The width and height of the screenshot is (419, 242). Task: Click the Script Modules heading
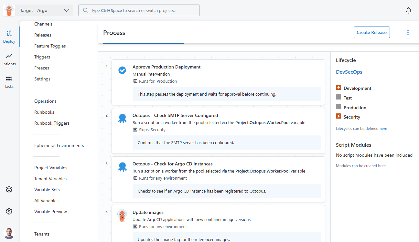pyautogui.click(x=354, y=145)
